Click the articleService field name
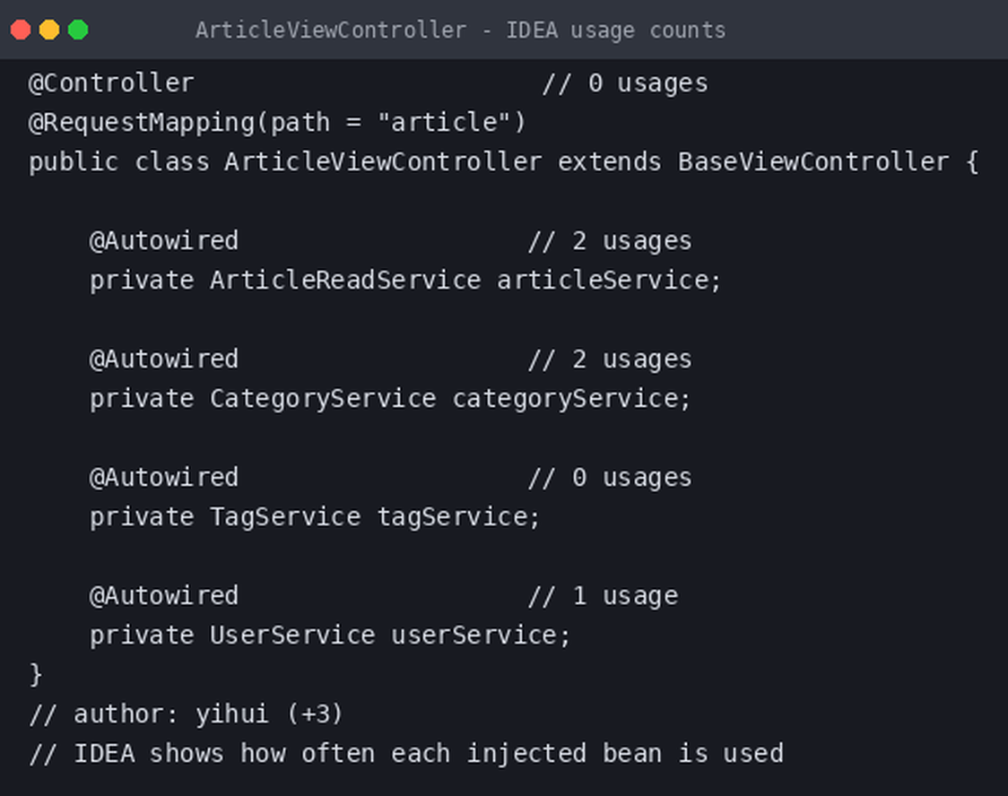 click(x=603, y=281)
